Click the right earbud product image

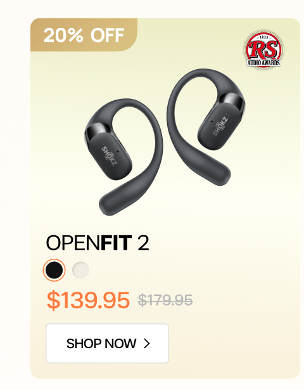206,127
